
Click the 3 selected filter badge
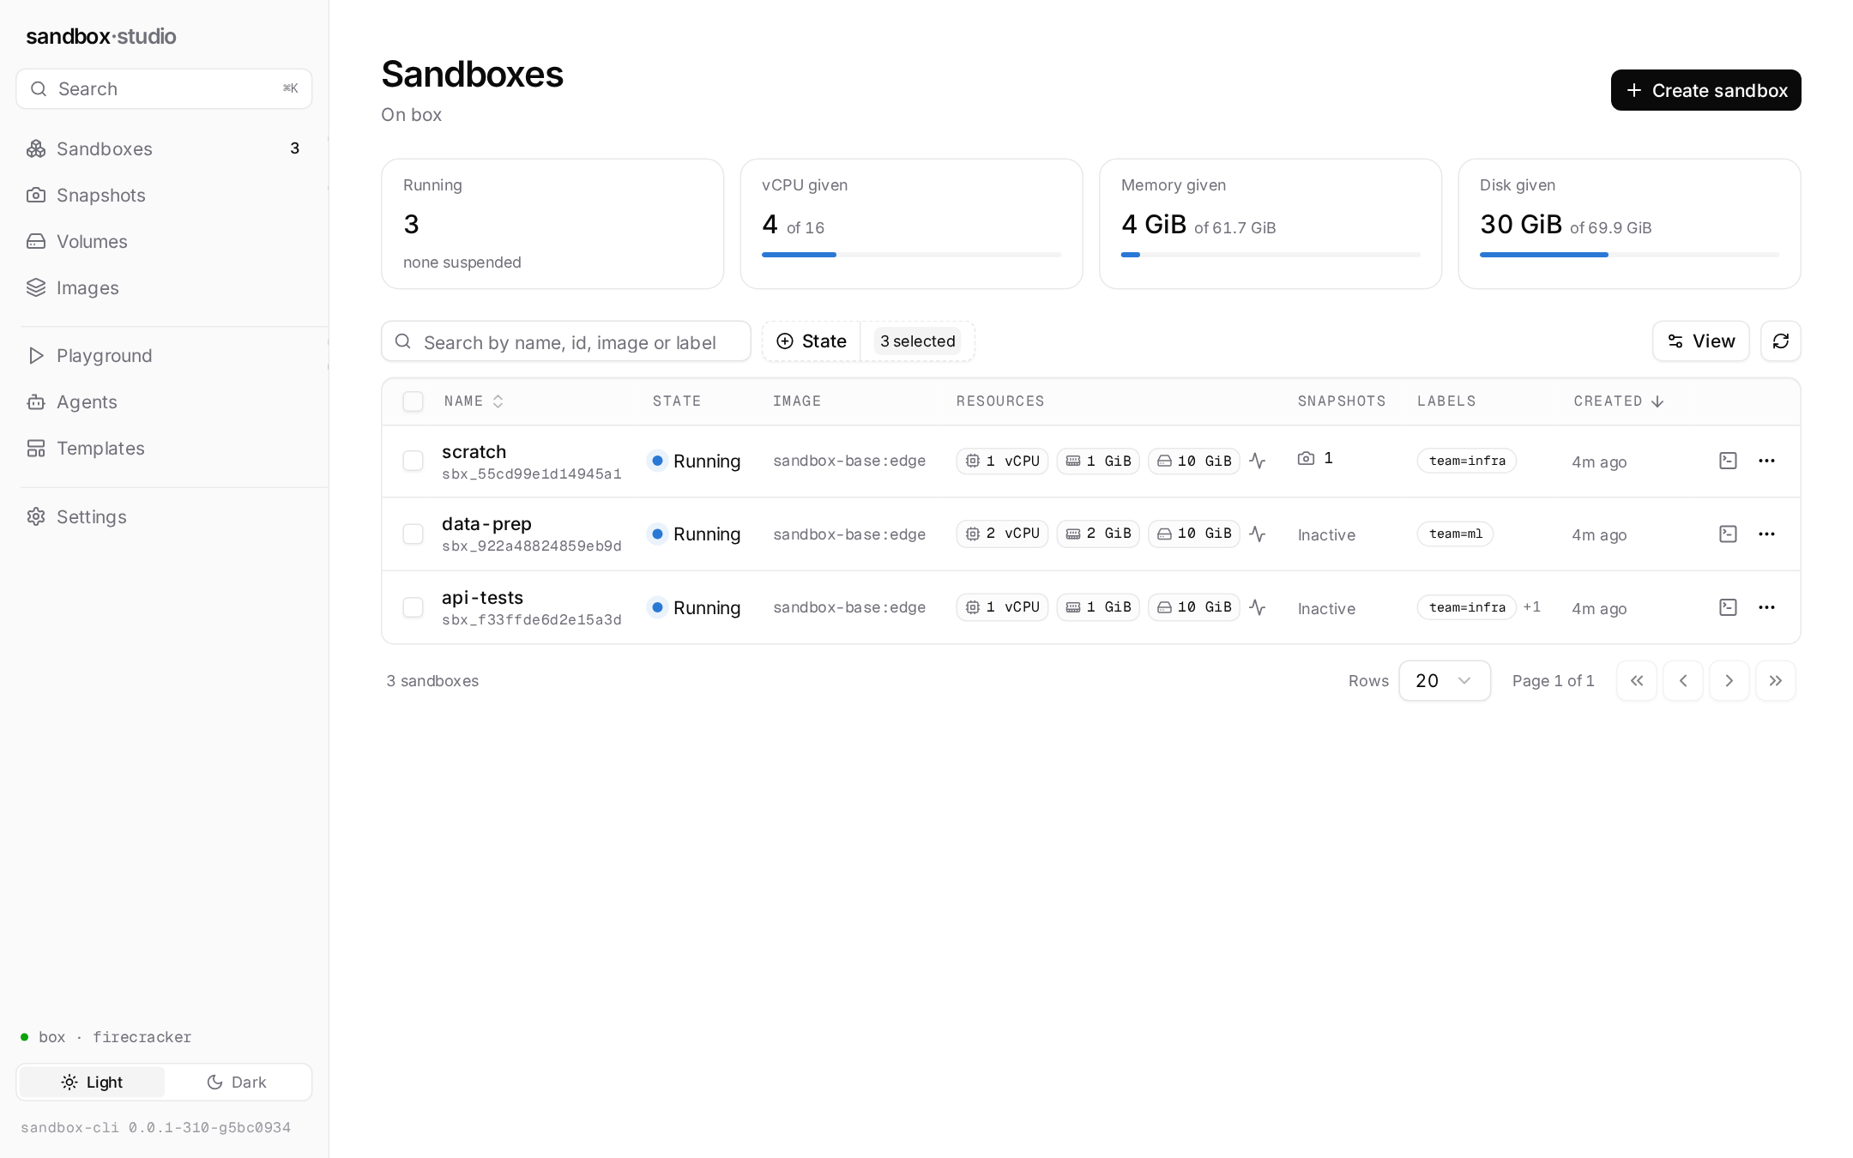pyautogui.click(x=917, y=341)
